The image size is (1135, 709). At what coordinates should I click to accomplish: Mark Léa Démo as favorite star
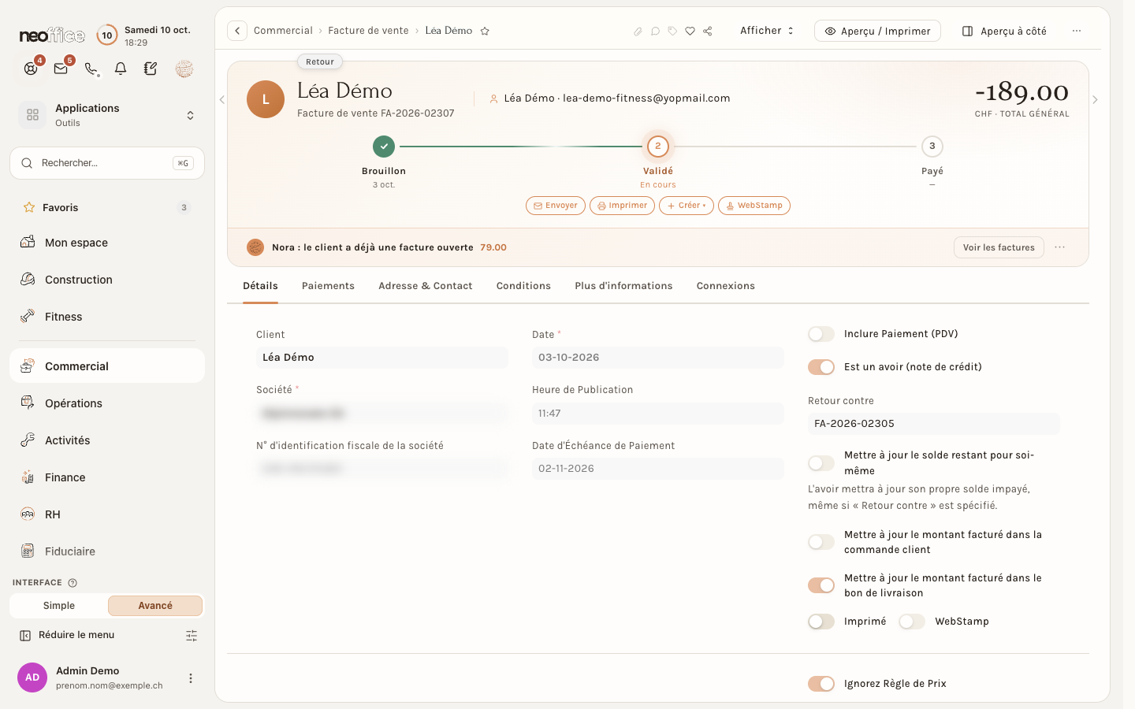pyautogui.click(x=485, y=31)
